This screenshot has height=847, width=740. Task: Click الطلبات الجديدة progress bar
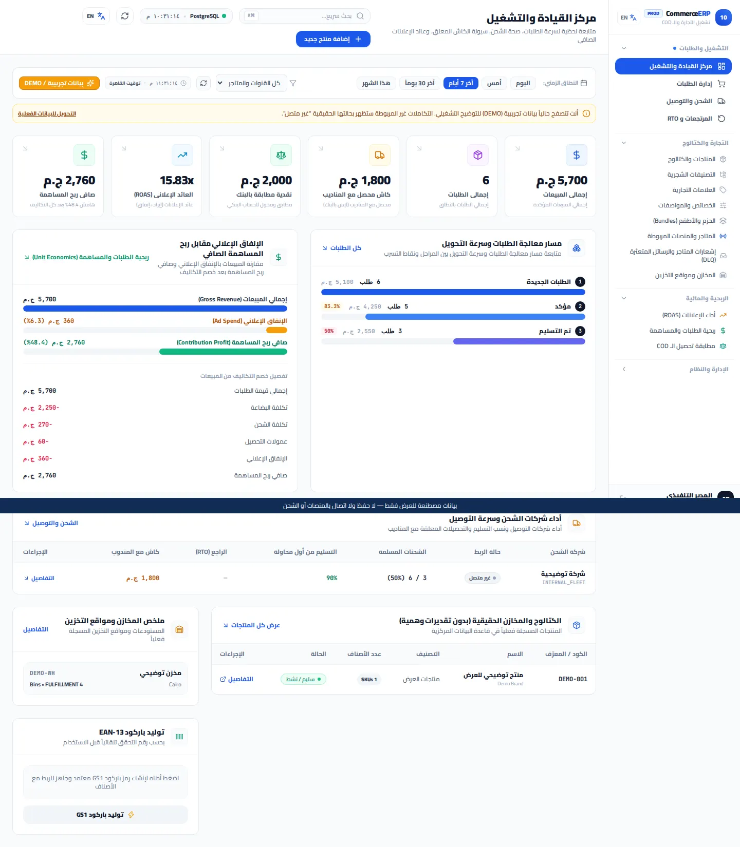point(453,292)
